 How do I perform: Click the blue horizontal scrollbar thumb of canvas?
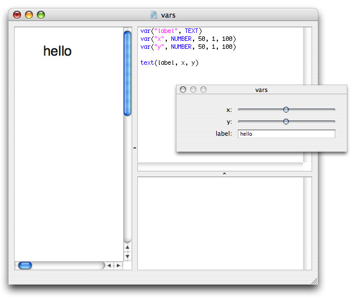25,265
